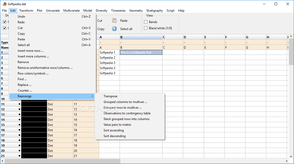Uncheck the lower checkbox in Show group

(x=5, y=28)
